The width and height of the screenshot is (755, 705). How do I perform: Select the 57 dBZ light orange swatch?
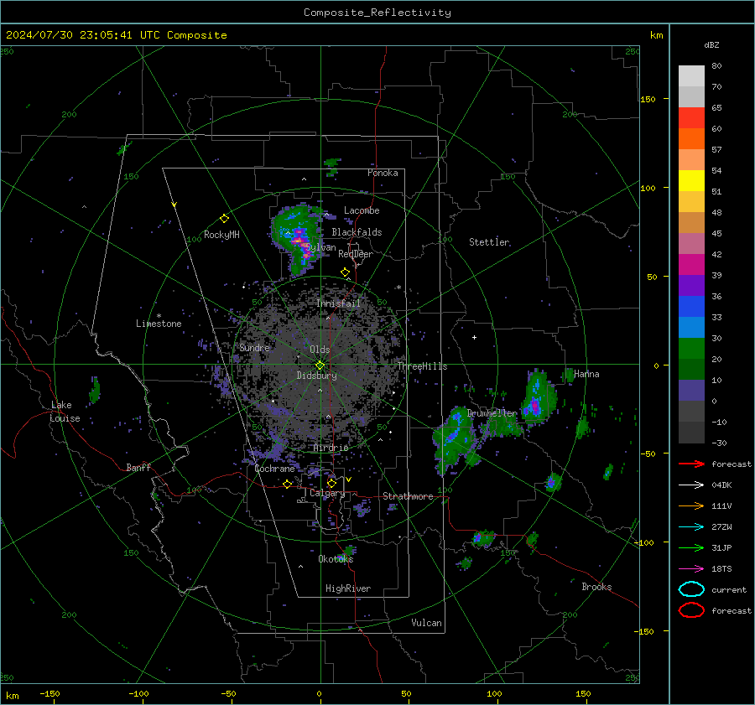(691, 159)
